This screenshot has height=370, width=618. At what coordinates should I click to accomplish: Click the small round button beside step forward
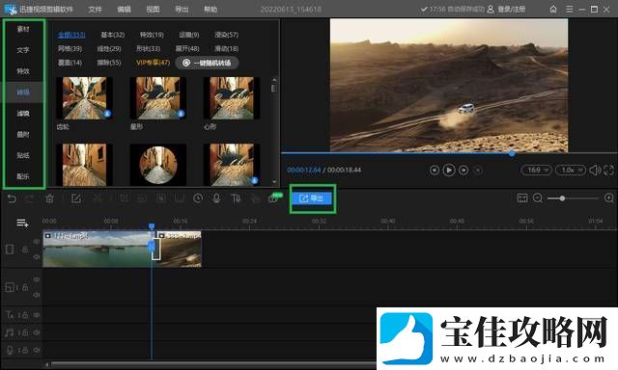(478, 171)
